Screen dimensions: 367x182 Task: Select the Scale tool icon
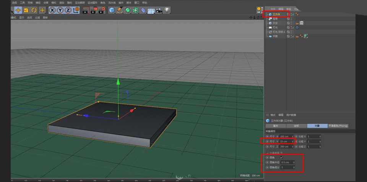(26, 10)
